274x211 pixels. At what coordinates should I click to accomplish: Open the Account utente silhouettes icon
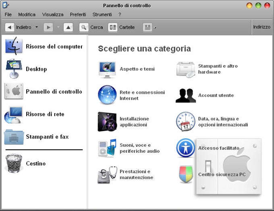pos(186,95)
